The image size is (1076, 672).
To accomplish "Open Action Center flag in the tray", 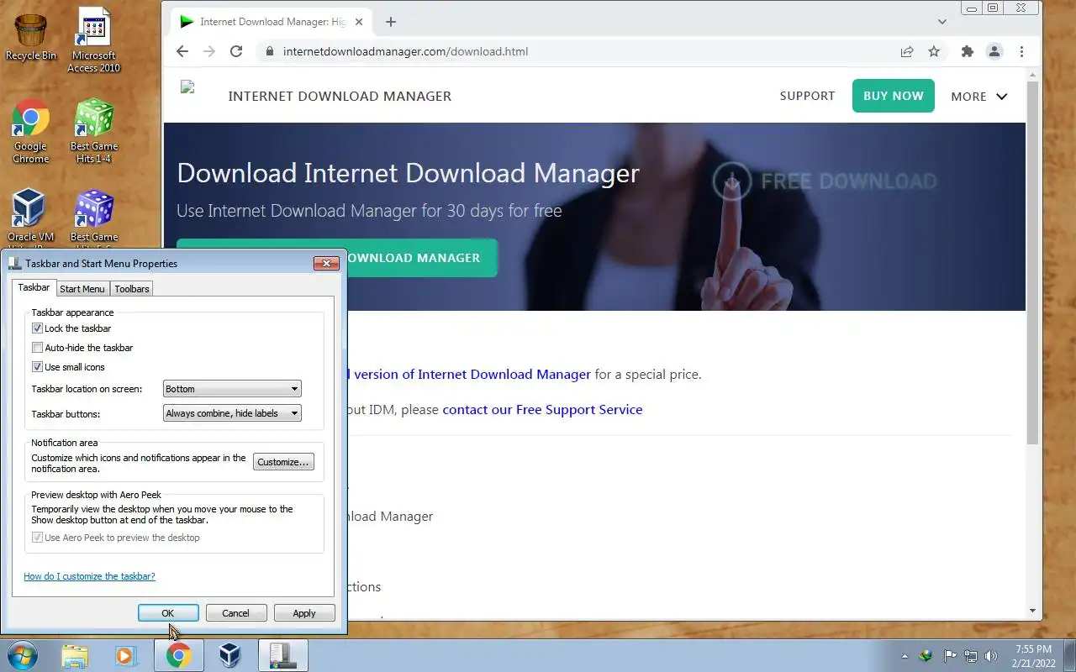I will tap(949, 656).
